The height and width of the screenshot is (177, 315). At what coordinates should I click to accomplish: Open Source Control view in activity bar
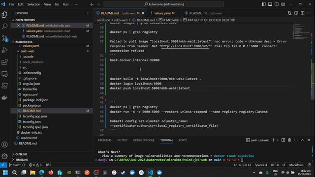point(4,38)
